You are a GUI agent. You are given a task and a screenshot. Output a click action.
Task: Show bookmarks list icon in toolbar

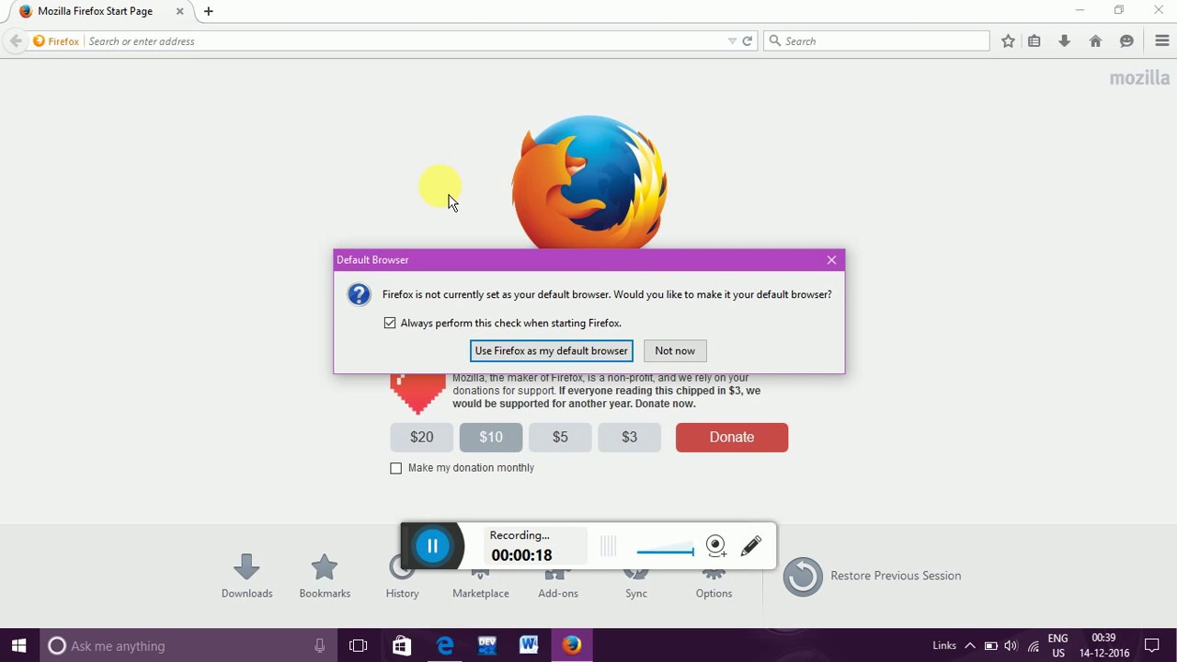(1034, 40)
